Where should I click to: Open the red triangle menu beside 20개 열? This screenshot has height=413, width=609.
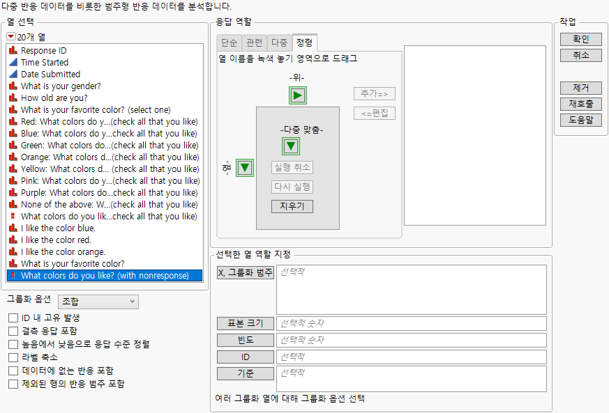pos(11,36)
